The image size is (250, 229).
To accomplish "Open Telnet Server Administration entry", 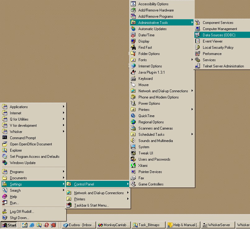I will pos(222,66).
